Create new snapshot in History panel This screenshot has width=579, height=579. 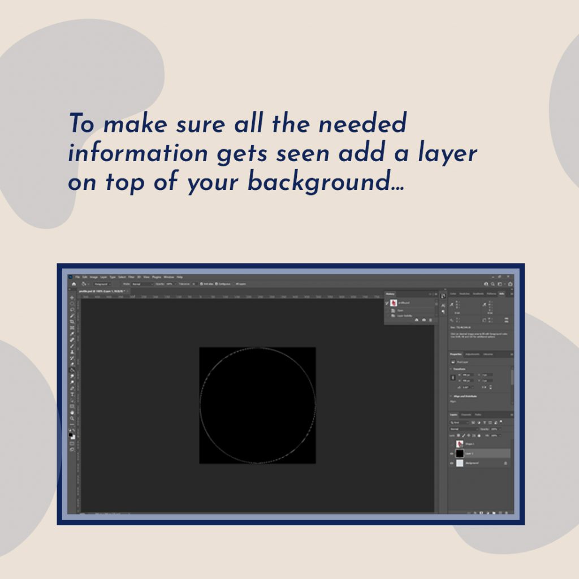pyautogui.click(x=424, y=320)
